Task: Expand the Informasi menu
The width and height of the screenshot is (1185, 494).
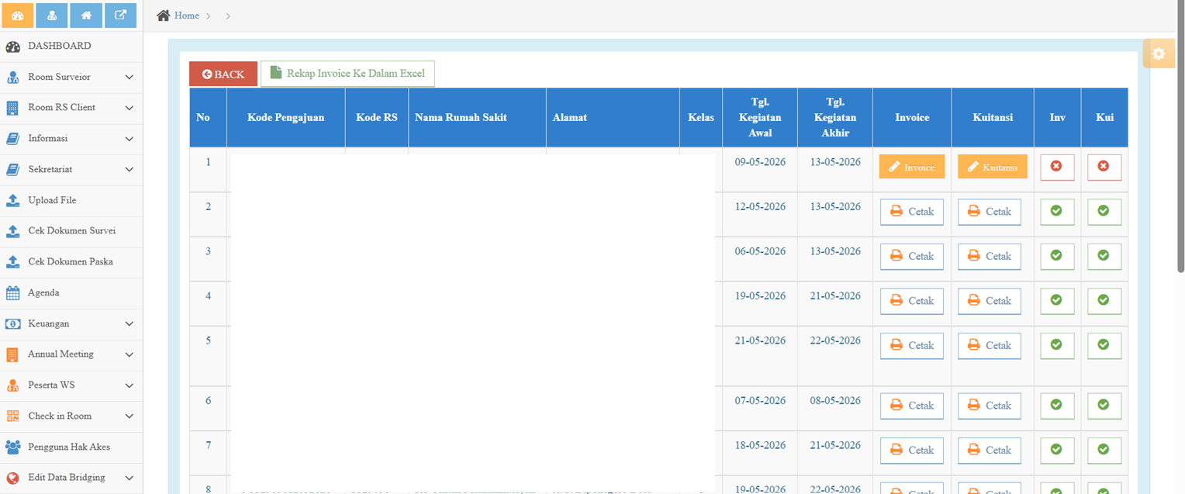Action: tap(71, 139)
